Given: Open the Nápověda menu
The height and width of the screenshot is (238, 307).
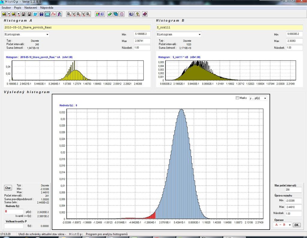Looking at the screenshot, I should (x=46, y=7).
